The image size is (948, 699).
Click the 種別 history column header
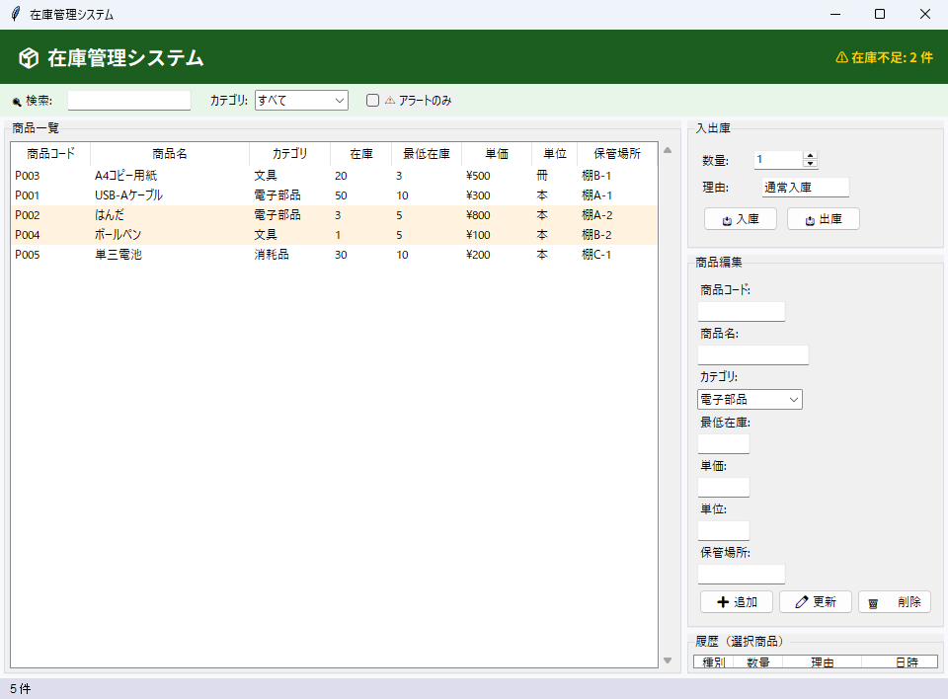pyautogui.click(x=713, y=662)
